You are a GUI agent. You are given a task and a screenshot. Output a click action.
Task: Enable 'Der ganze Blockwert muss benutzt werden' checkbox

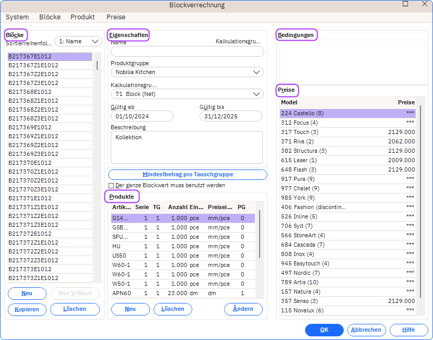pyautogui.click(x=111, y=186)
